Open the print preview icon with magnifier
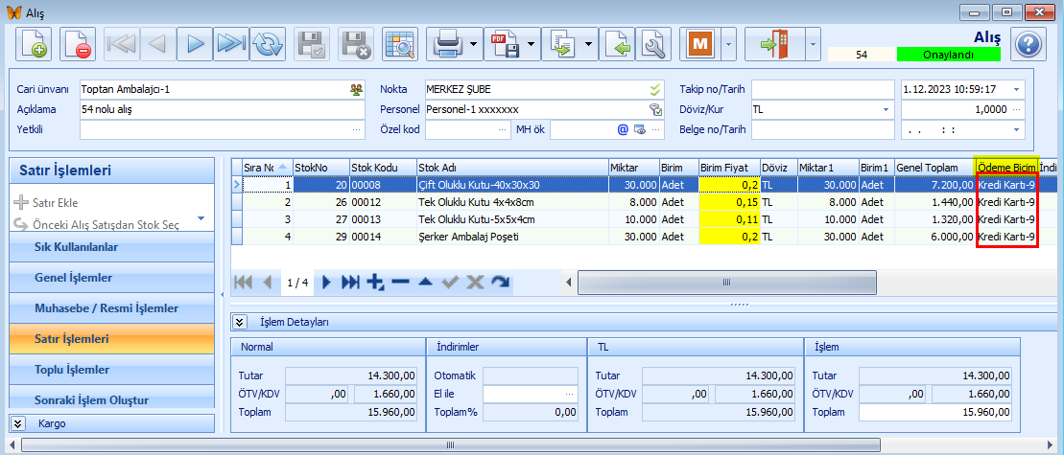The width and height of the screenshot is (1064, 455). coord(401,44)
